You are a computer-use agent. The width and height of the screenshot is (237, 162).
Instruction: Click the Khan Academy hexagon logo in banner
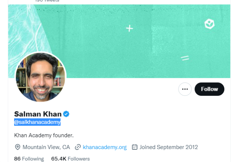pos(209,24)
